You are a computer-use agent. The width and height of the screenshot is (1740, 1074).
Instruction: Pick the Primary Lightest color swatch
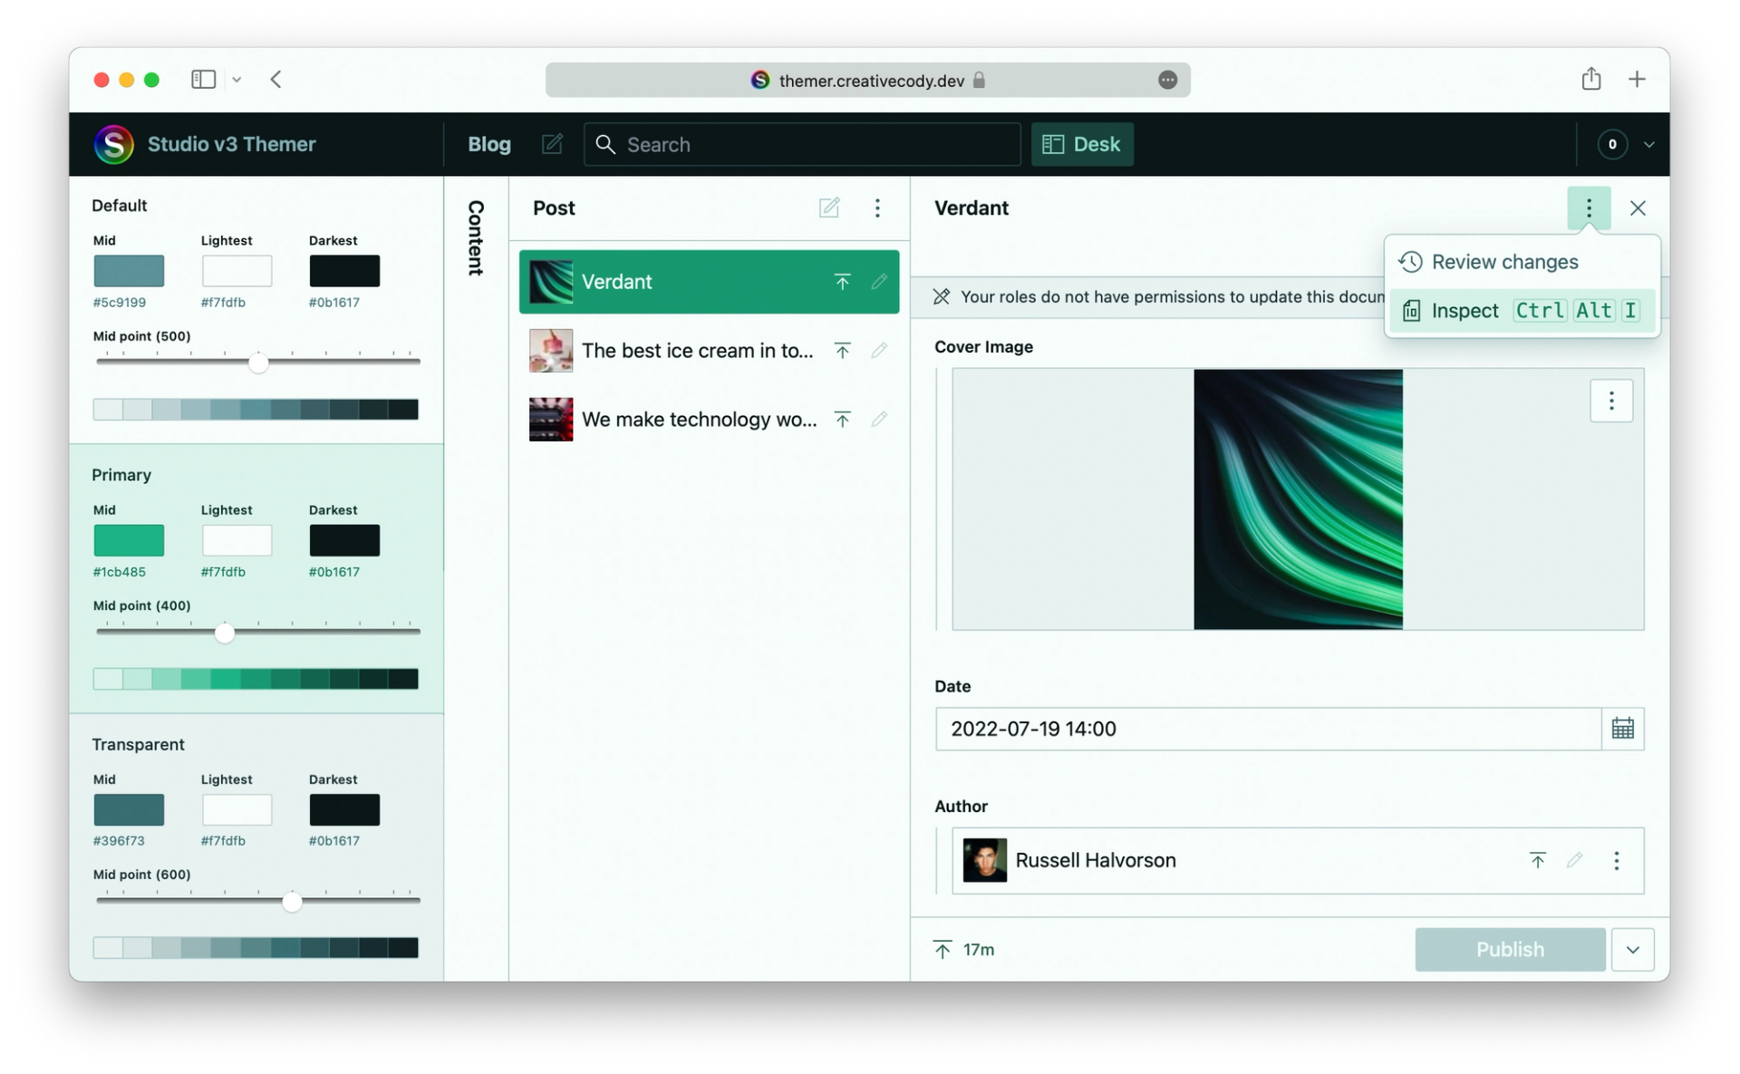pyautogui.click(x=237, y=540)
